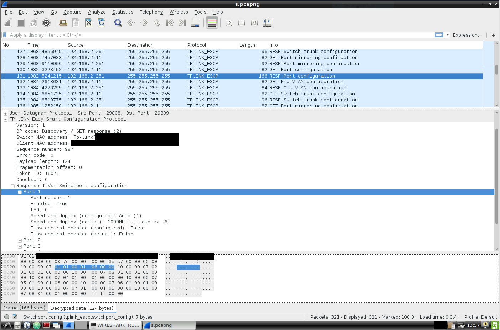Click the filter history dropdown arrow

click(x=447, y=35)
